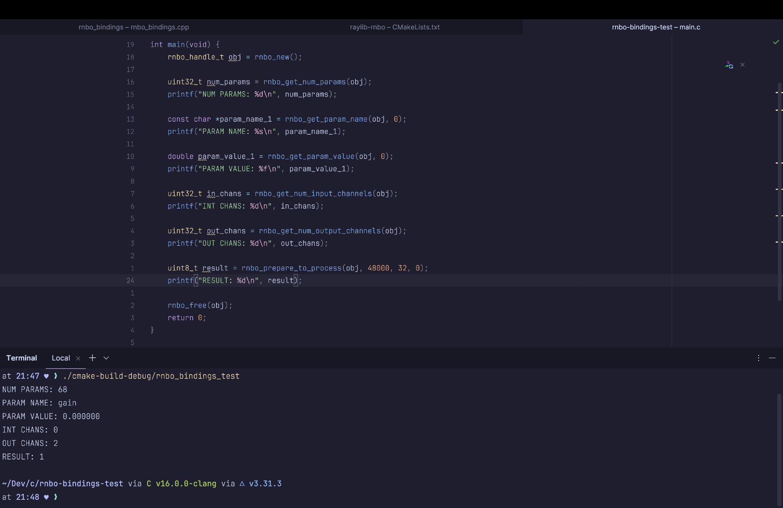Click the warning stripe mark beside the param_name_1 line
This screenshot has height=508, width=783.
coord(779,110)
